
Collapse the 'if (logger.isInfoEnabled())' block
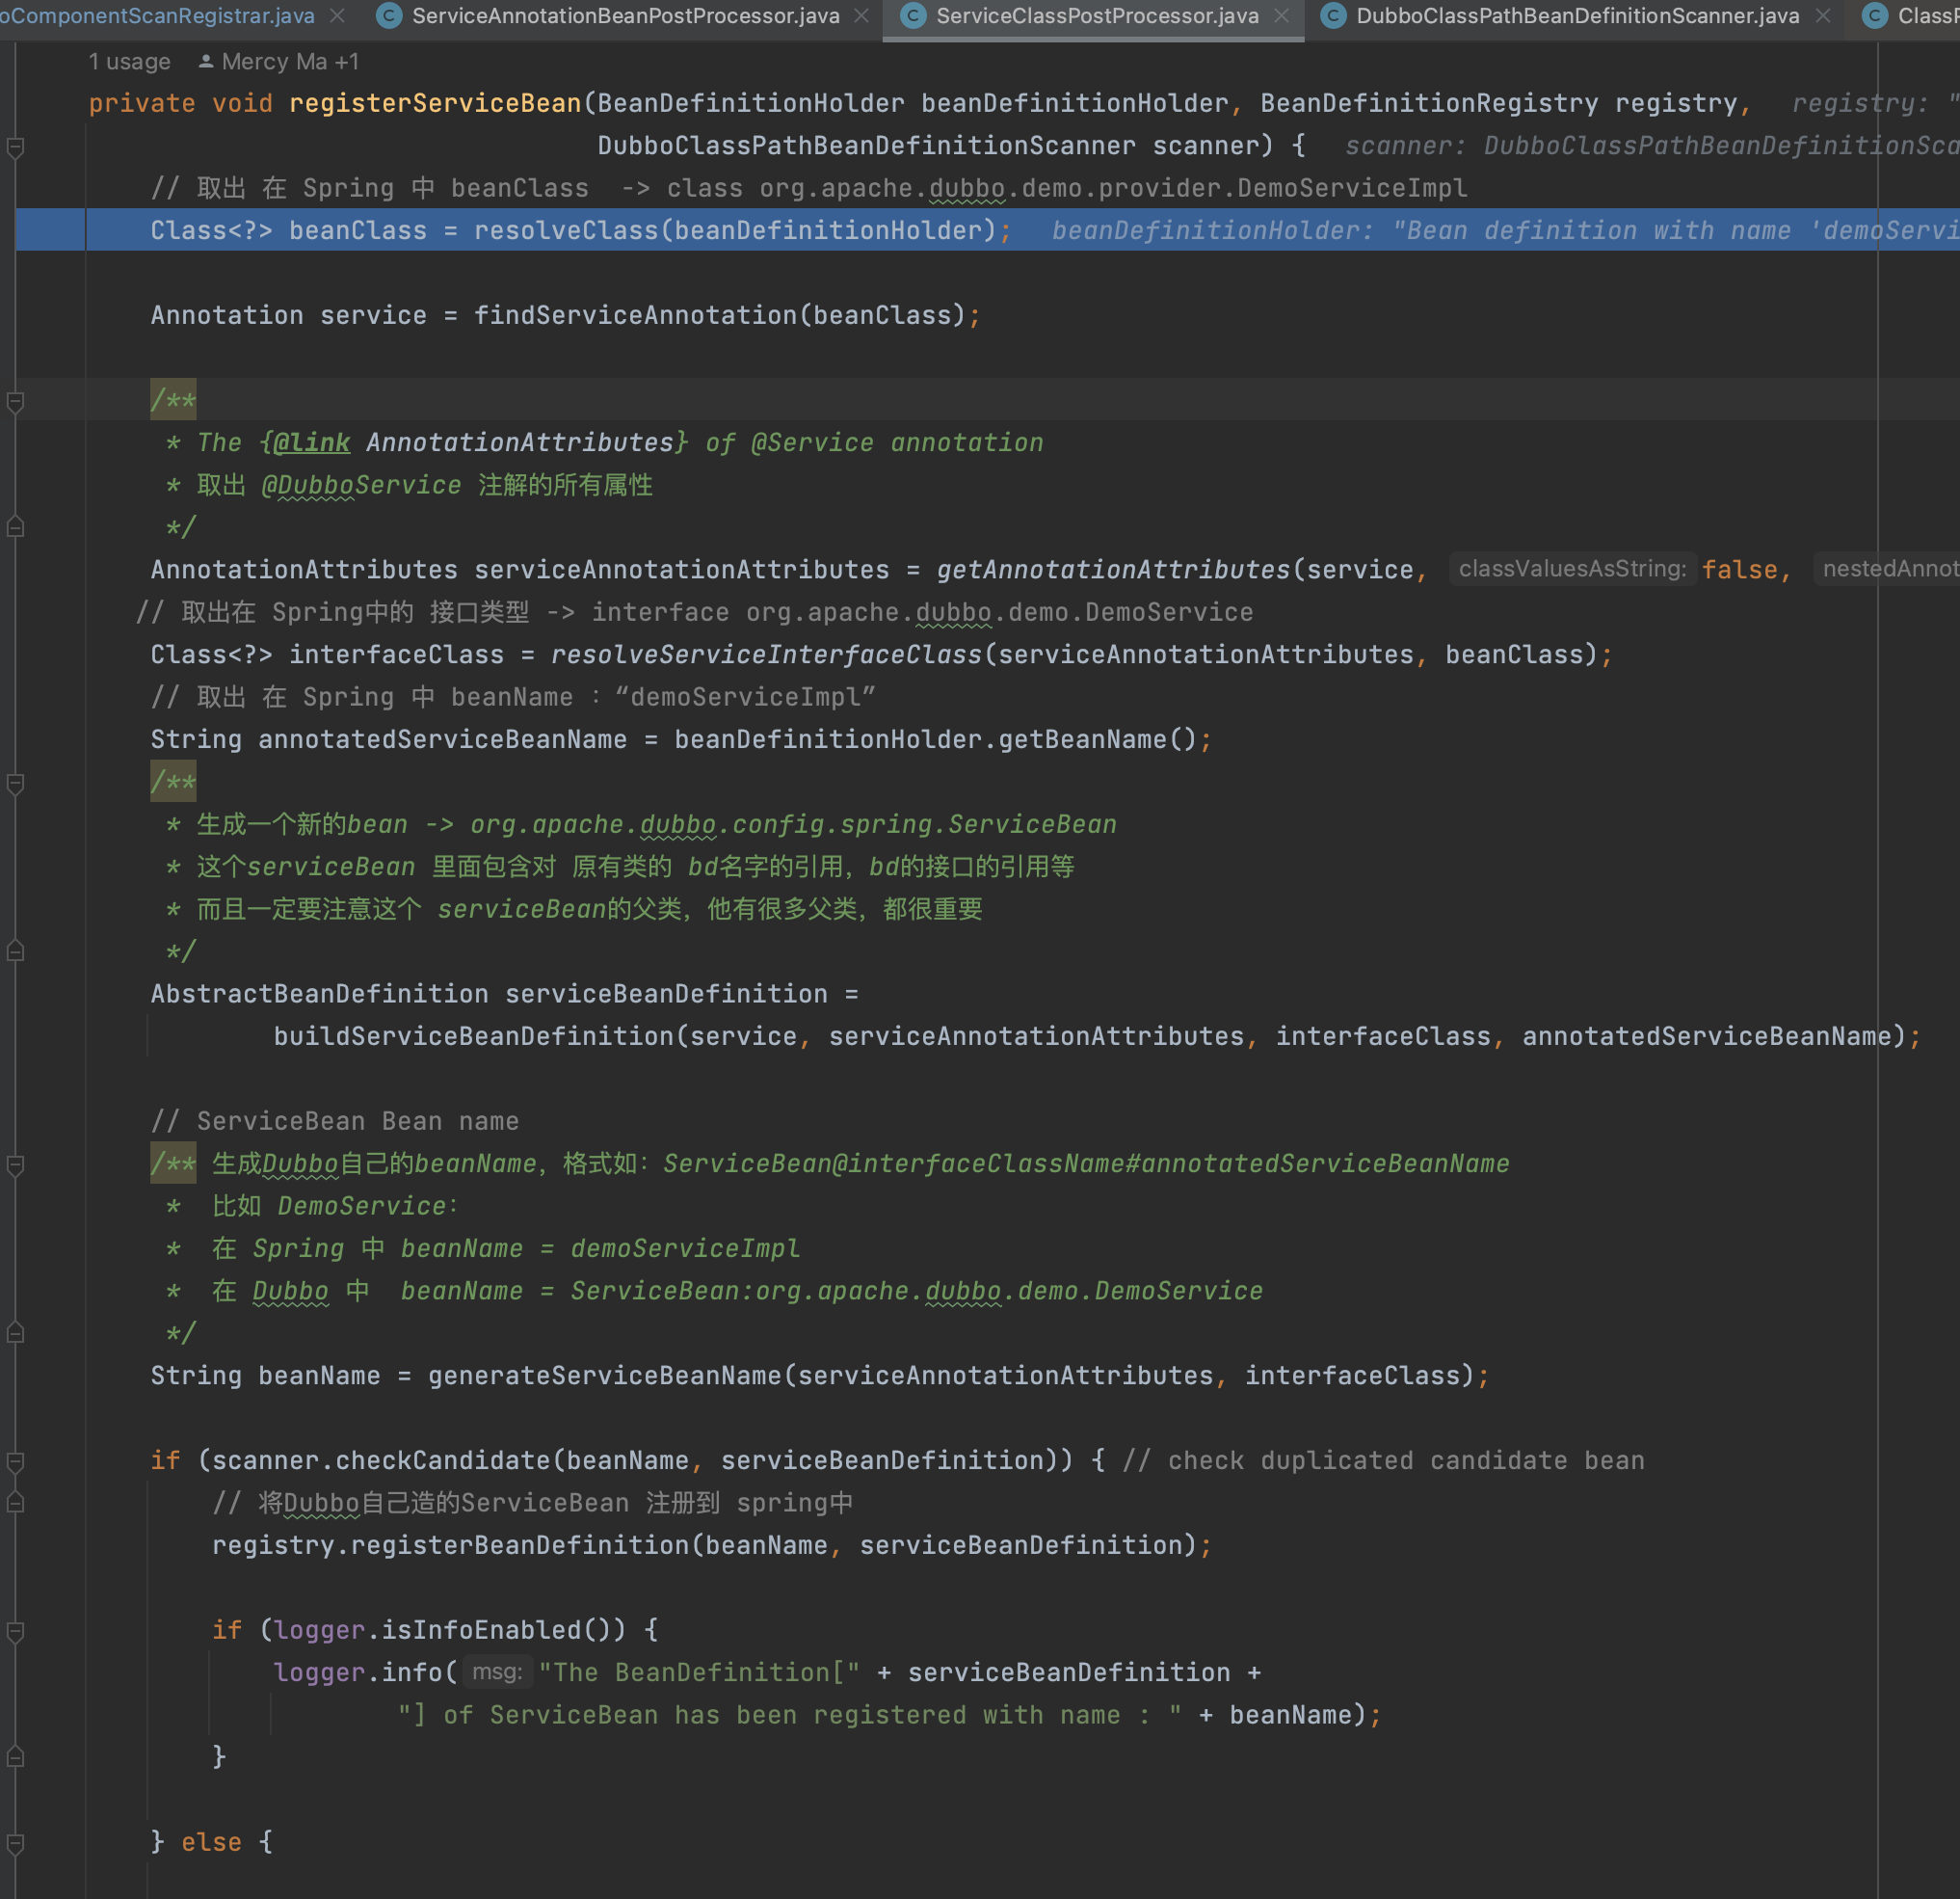(15, 1632)
